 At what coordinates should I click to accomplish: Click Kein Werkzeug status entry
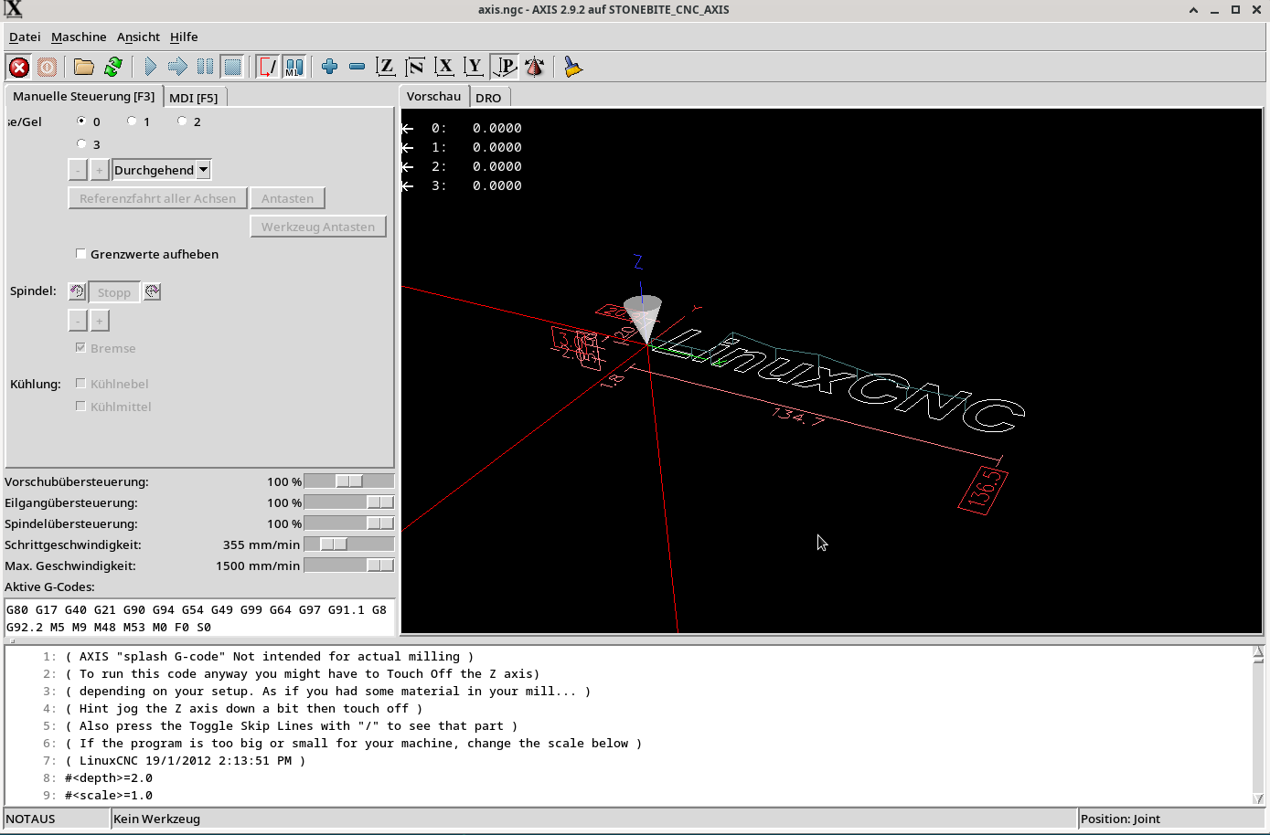pos(594,819)
